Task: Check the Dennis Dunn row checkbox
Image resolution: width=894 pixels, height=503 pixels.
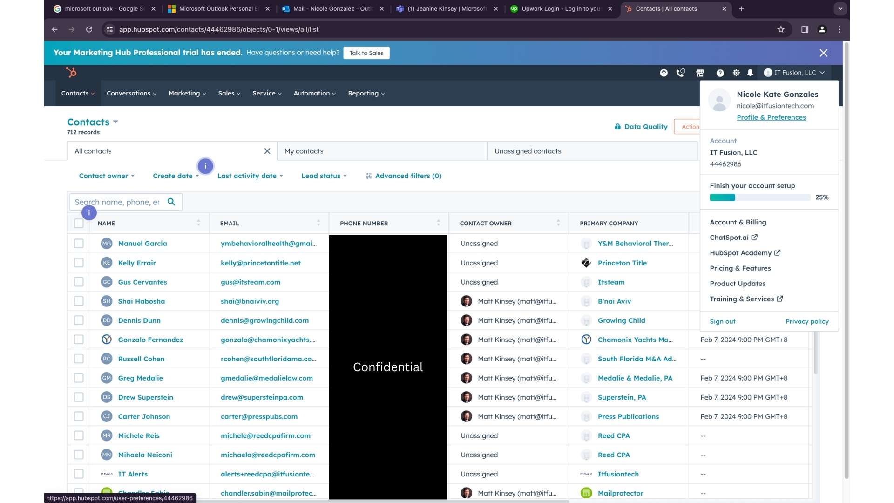Action: pyautogui.click(x=79, y=320)
